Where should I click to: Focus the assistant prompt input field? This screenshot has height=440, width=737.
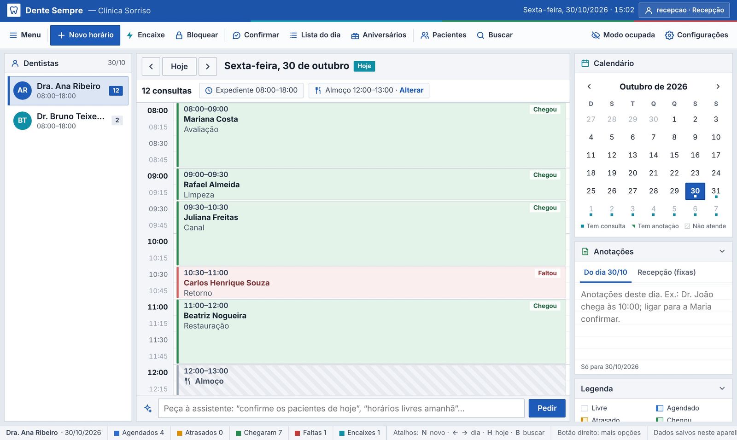point(341,408)
